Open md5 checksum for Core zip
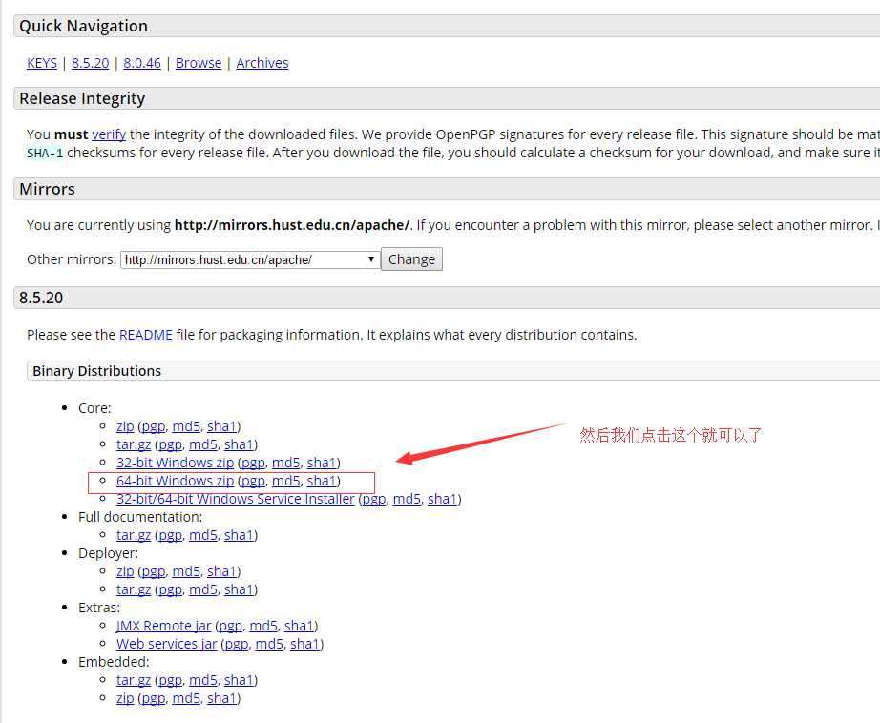Screen dimensions: 880x723 click(x=186, y=426)
